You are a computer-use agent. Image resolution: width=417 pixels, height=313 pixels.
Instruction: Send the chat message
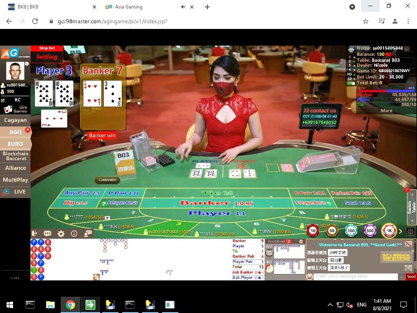pos(411,277)
